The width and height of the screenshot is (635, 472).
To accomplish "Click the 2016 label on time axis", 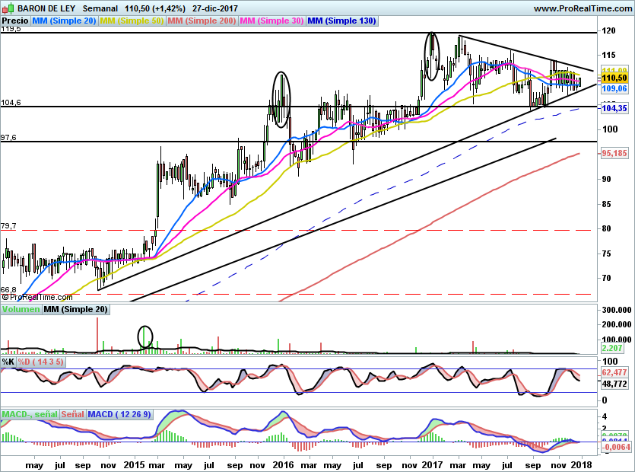I will coord(283,464).
